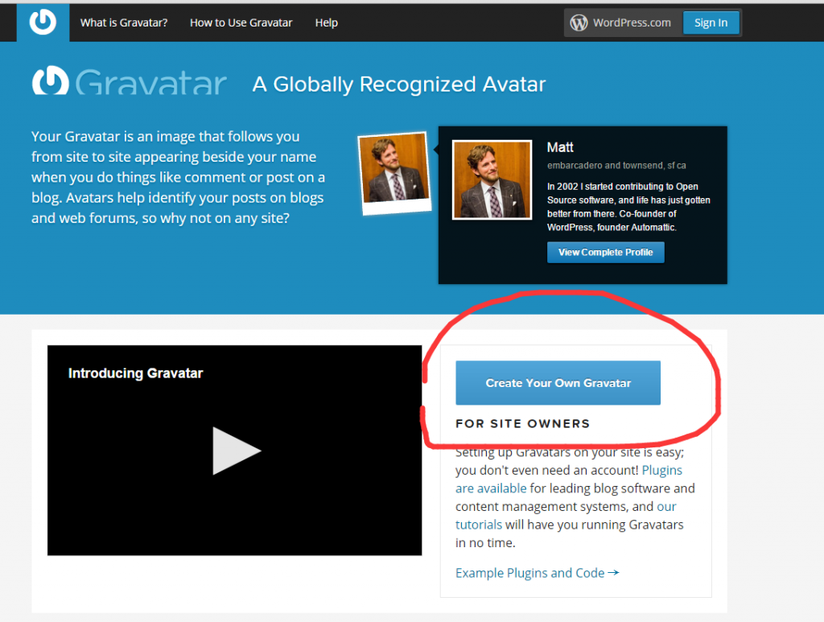824x622 pixels.
Task: Open the 'our tutorials' link
Action: (x=566, y=515)
